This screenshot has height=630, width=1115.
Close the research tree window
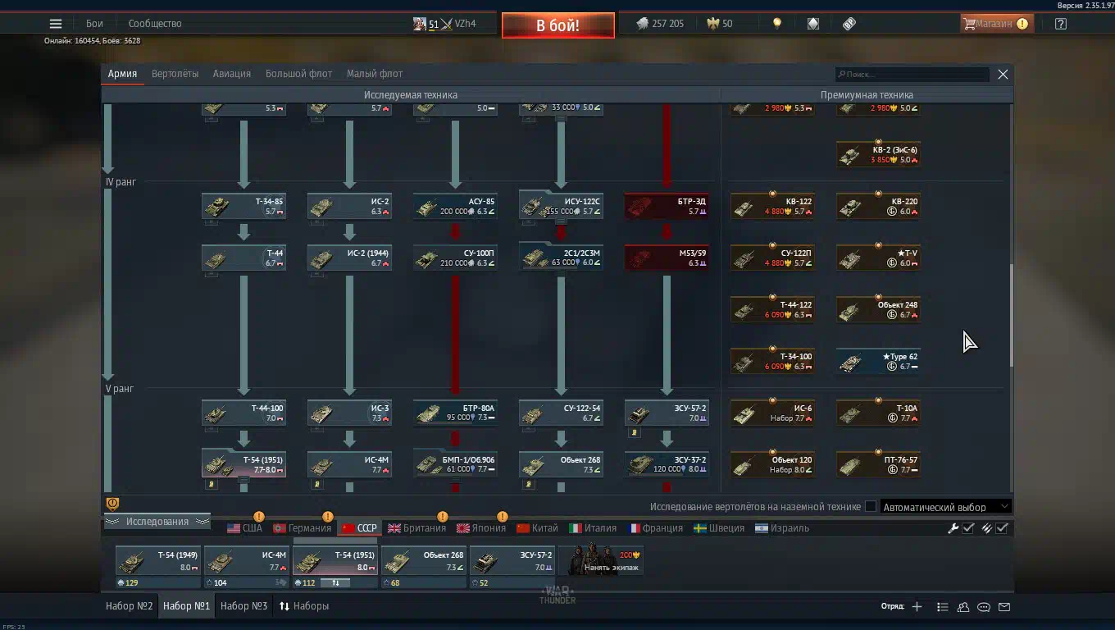[1003, 75]
